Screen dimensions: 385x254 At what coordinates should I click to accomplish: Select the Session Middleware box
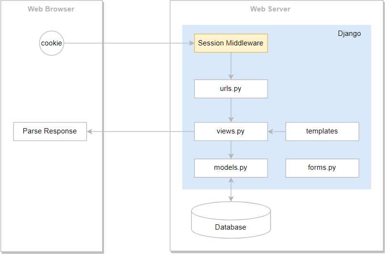pos(231,43)
